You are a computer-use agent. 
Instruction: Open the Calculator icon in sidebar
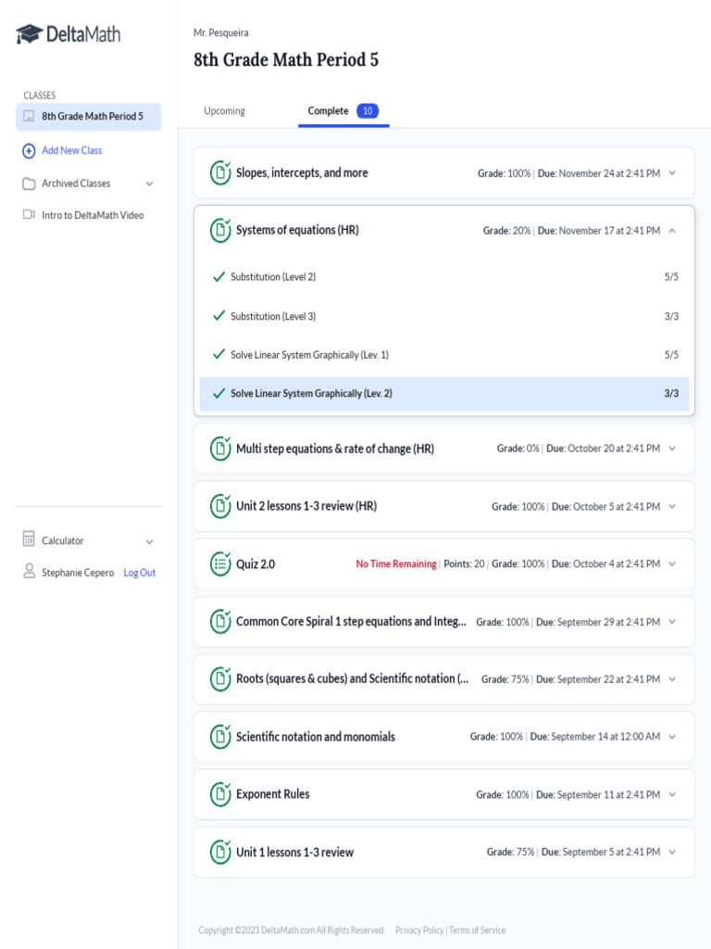(x=29, y=540)
